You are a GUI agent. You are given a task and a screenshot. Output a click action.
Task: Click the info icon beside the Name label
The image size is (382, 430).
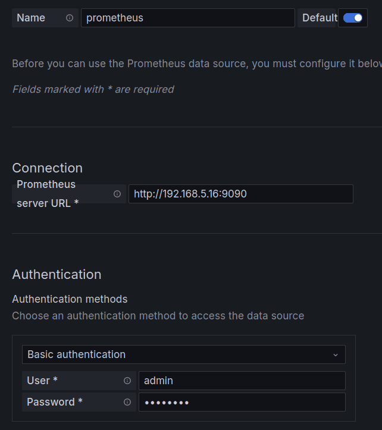70,18
